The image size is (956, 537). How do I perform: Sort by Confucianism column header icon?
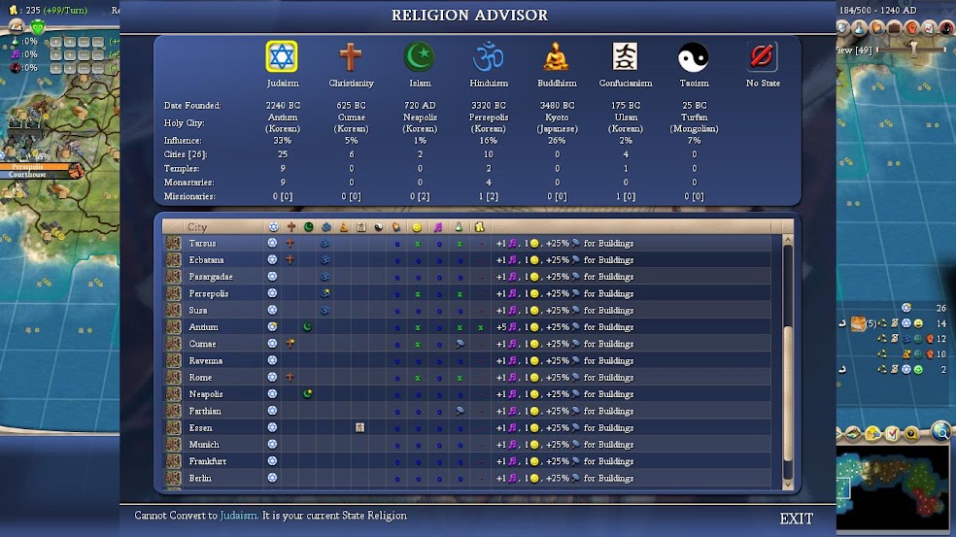[x=361, y=227]
